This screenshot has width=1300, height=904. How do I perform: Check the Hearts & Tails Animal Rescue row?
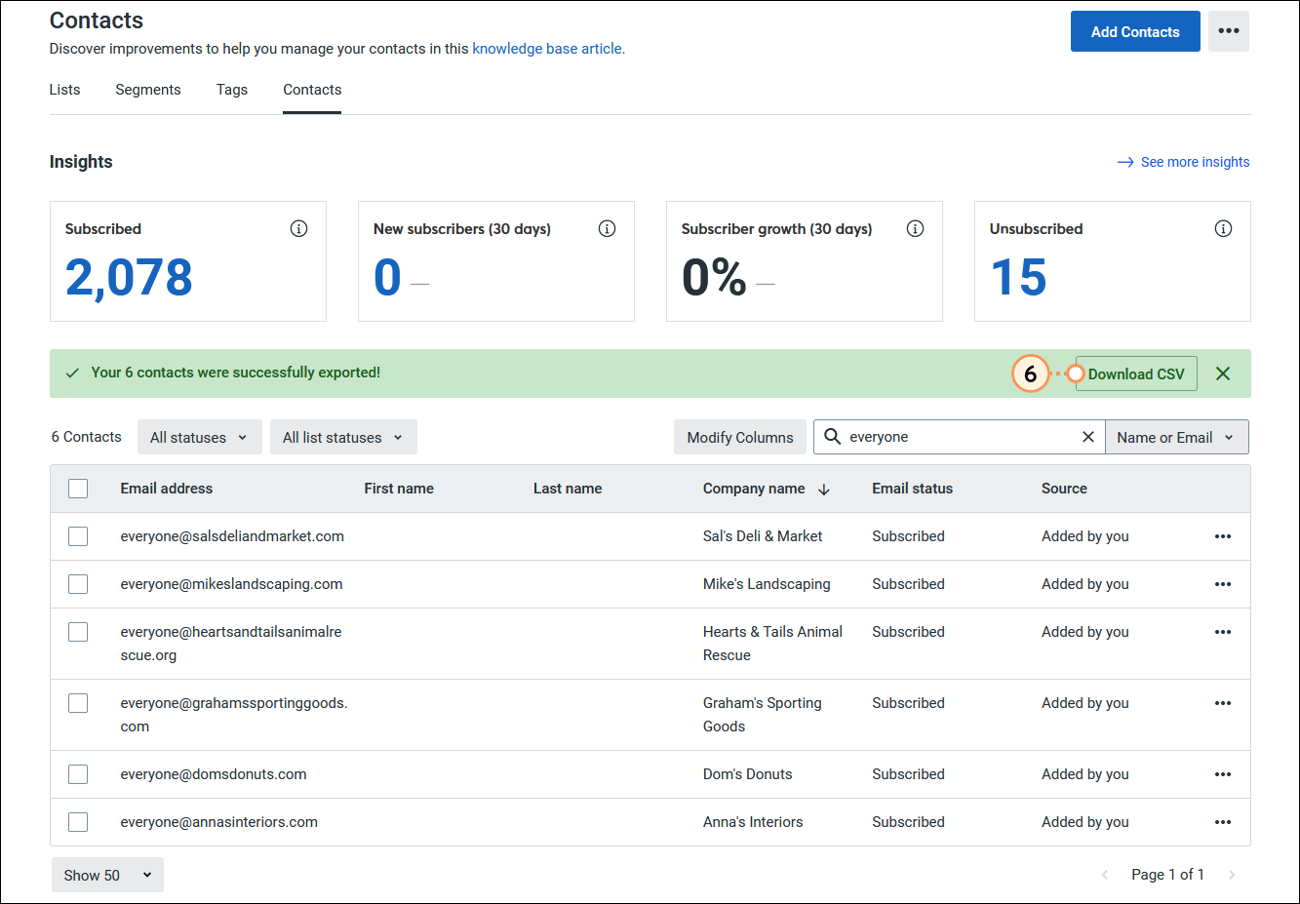78,632
